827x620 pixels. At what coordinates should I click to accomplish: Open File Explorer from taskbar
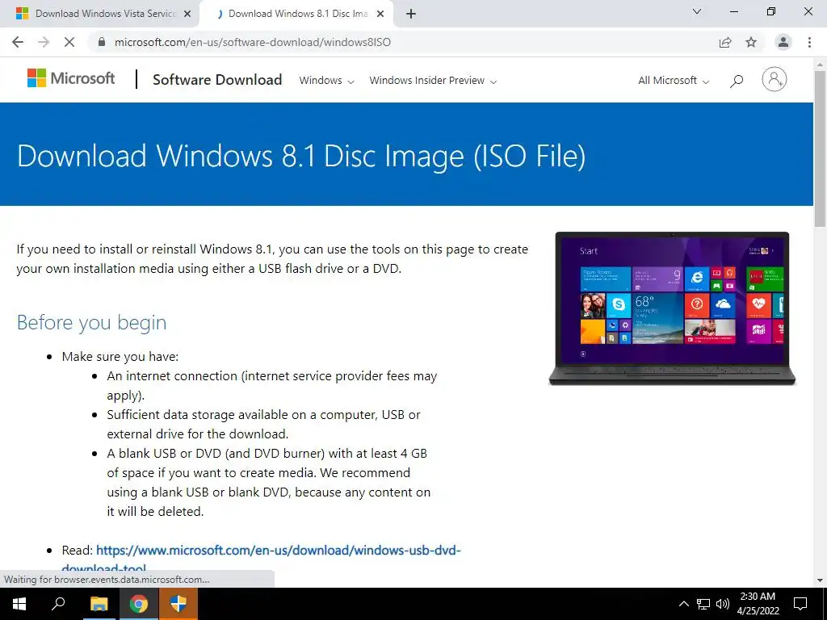(99, 604)
